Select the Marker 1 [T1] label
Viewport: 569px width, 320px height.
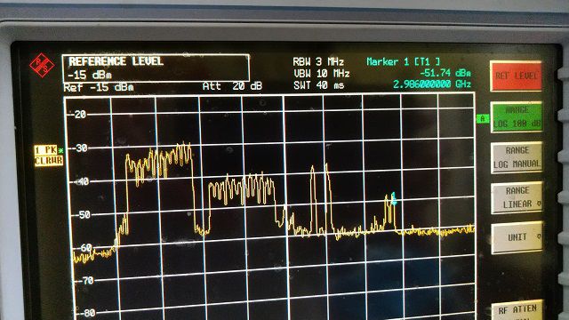pos(403,61)
